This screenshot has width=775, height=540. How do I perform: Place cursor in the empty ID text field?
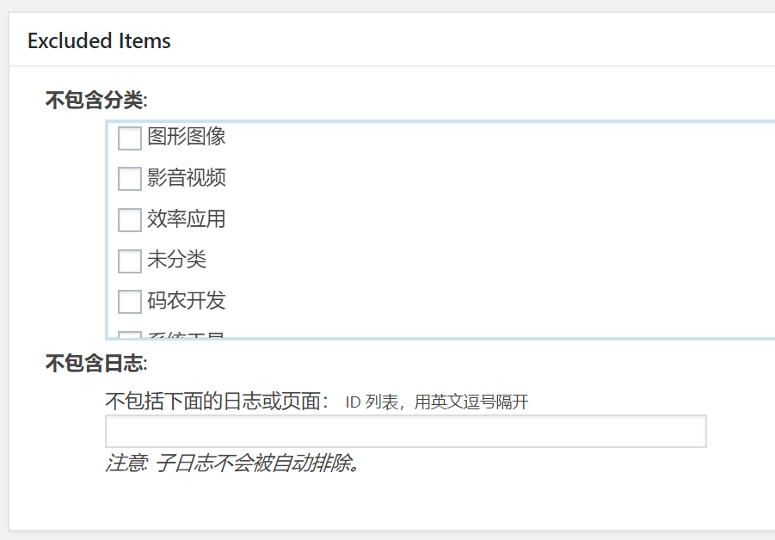tap(404, 431)
